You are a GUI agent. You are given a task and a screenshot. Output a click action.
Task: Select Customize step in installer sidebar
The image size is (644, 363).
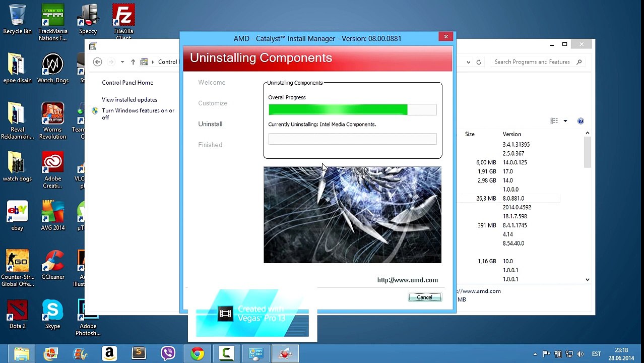[213, 103]
